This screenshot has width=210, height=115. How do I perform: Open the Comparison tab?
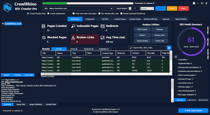click(90, 19)
